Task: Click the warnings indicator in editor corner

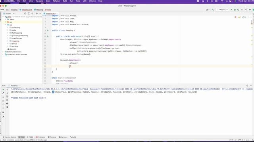Action: pos(240,17)
